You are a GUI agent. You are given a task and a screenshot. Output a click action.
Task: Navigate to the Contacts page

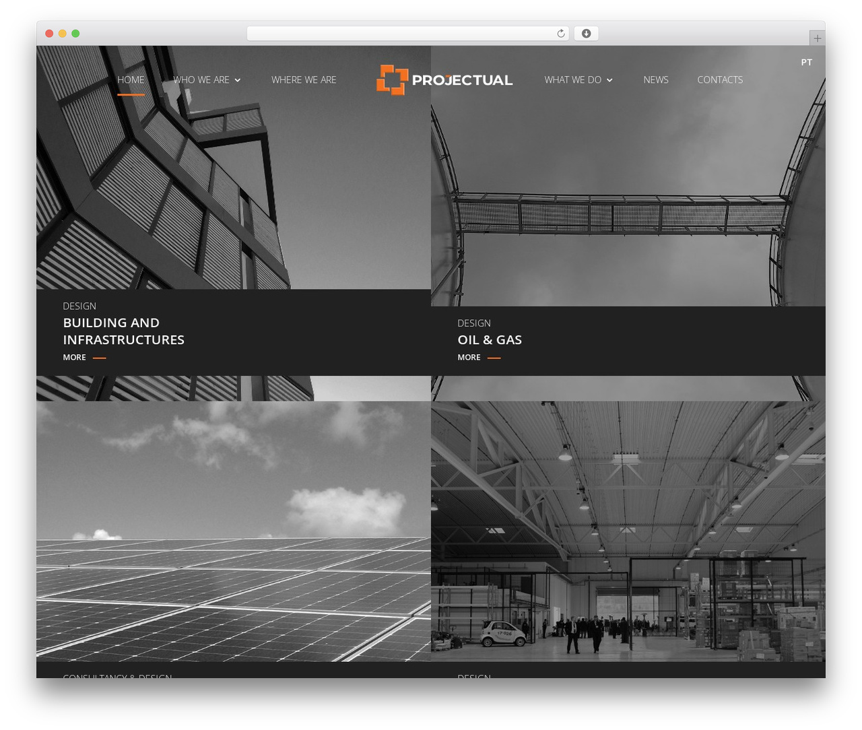720,79
